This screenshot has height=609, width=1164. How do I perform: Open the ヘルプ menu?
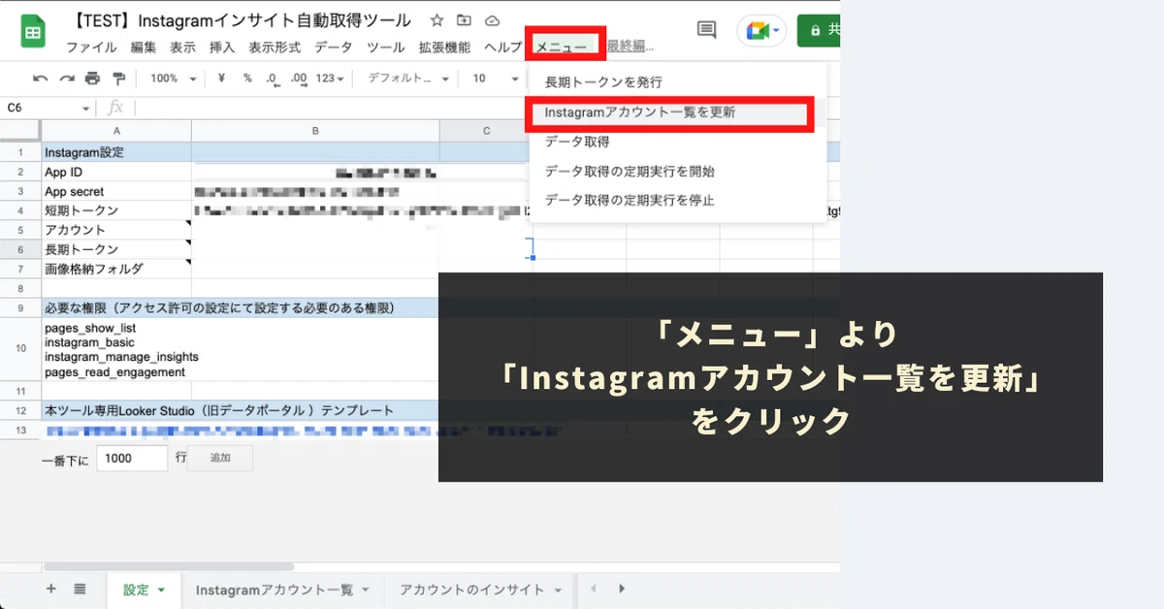point(503,48)
